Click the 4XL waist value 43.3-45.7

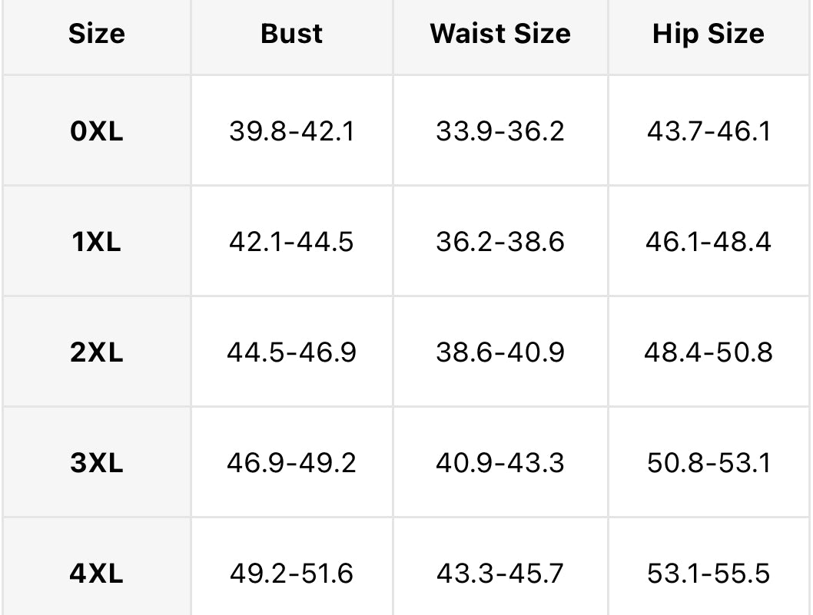pos(500,574)
